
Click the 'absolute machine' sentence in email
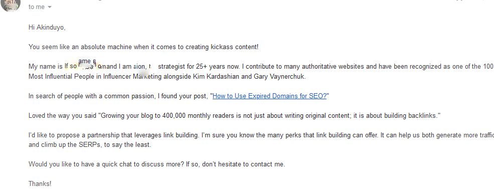point(143,47)
